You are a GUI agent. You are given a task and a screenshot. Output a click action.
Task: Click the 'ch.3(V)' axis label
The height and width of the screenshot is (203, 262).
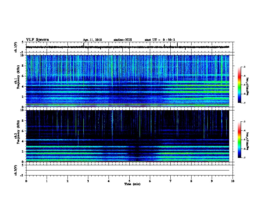coord(16,170)
